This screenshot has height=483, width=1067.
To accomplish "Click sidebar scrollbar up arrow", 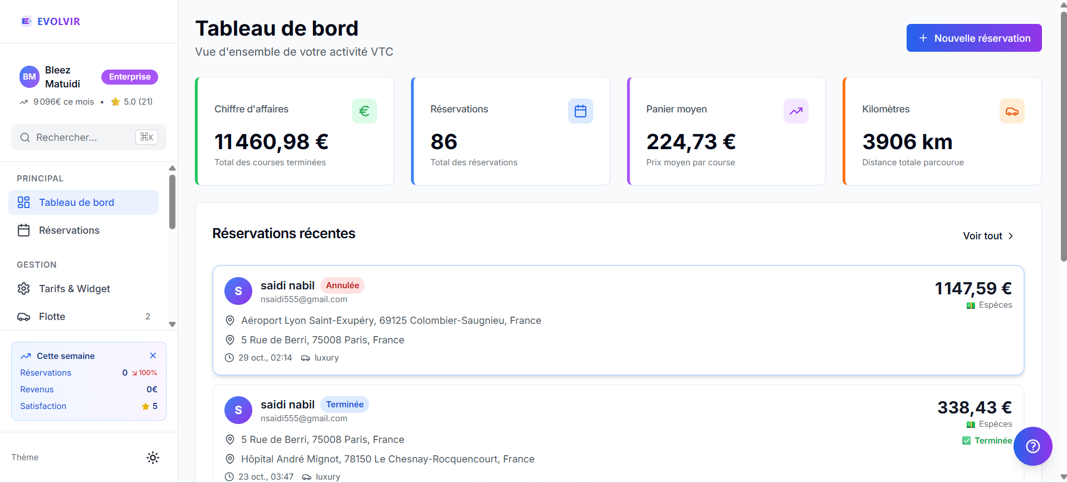I will click(x=172, y=168).
